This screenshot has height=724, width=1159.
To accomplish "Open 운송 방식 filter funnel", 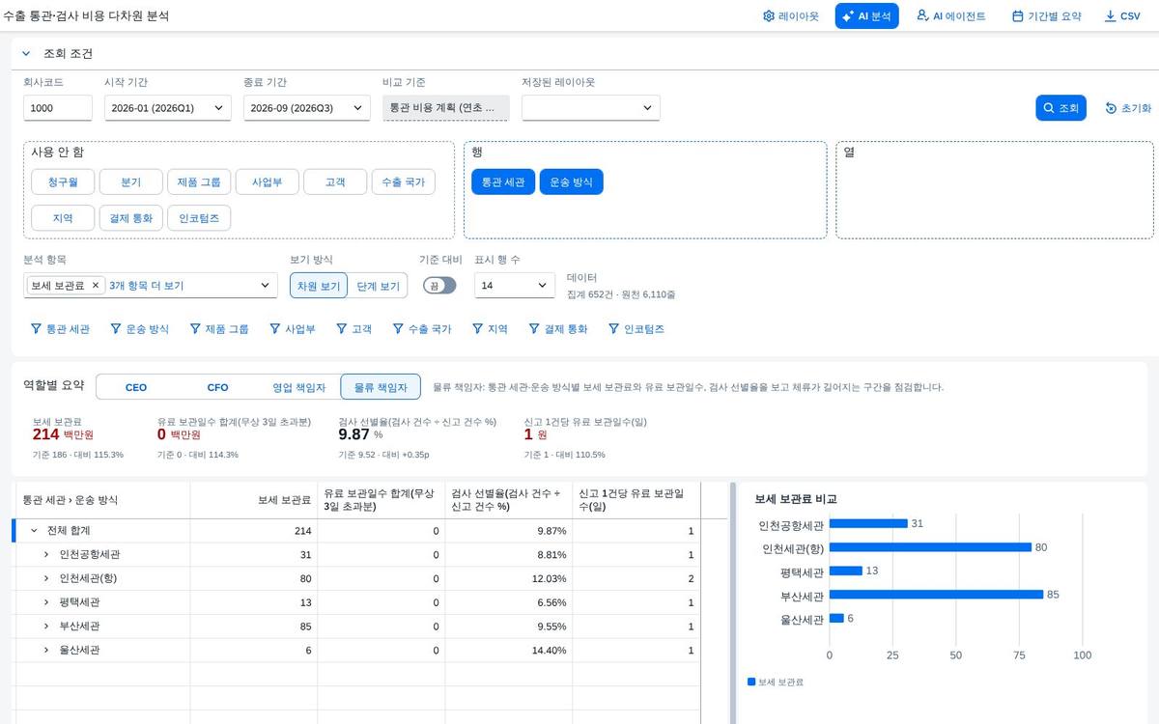I will coord(139,329).
